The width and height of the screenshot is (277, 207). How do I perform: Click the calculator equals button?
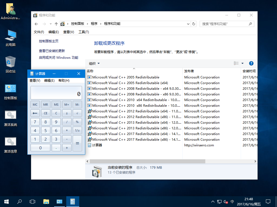click(x=77, y=143)
